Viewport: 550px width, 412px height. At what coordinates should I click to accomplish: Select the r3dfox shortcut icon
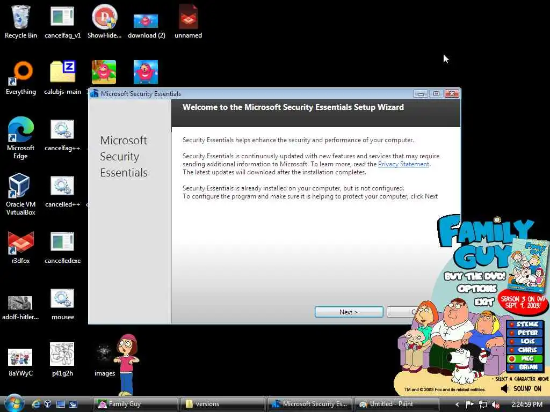point(21,247)
